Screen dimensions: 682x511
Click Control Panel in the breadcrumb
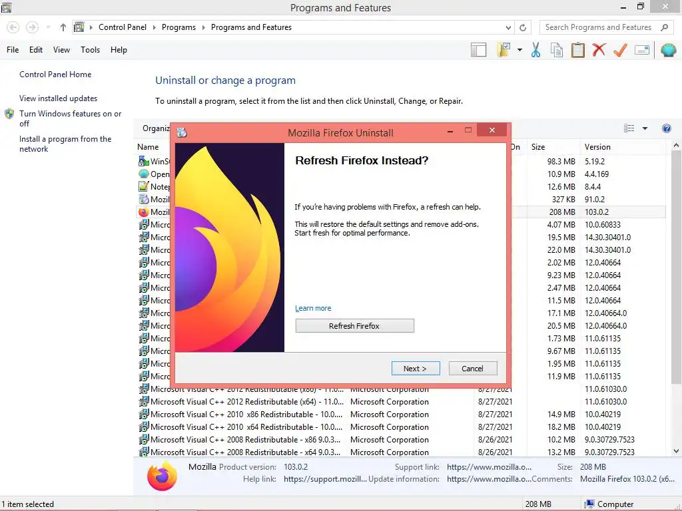pyautogui.click(x=123, y=27)
